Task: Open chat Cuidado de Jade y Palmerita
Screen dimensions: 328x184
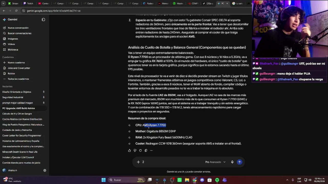Action: pyautogui.click(x=17, y=130)
